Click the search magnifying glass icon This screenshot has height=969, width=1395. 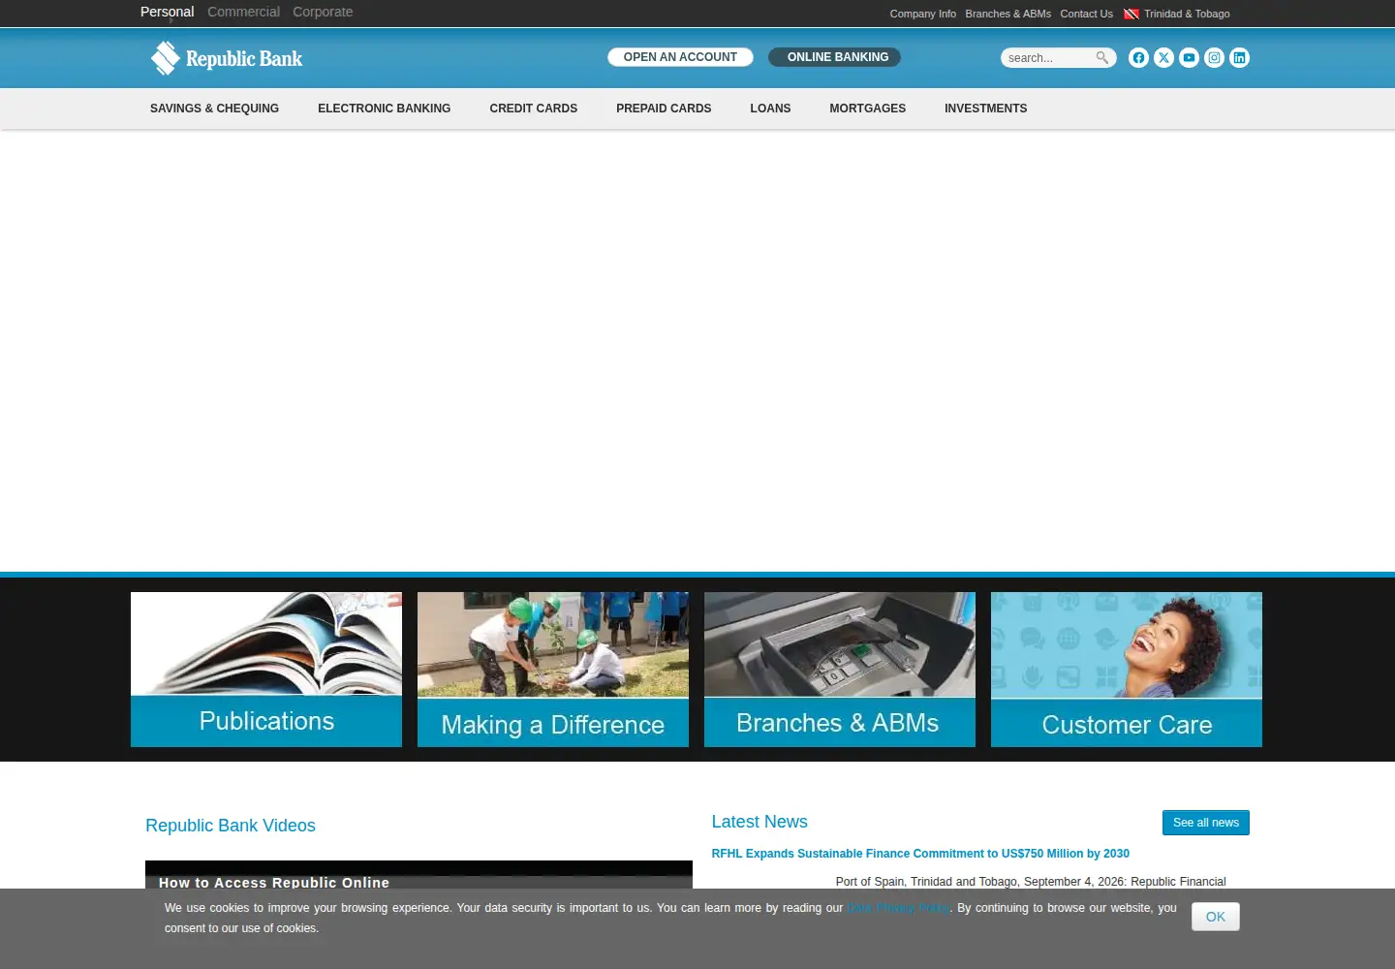[x=1102, y=58]
